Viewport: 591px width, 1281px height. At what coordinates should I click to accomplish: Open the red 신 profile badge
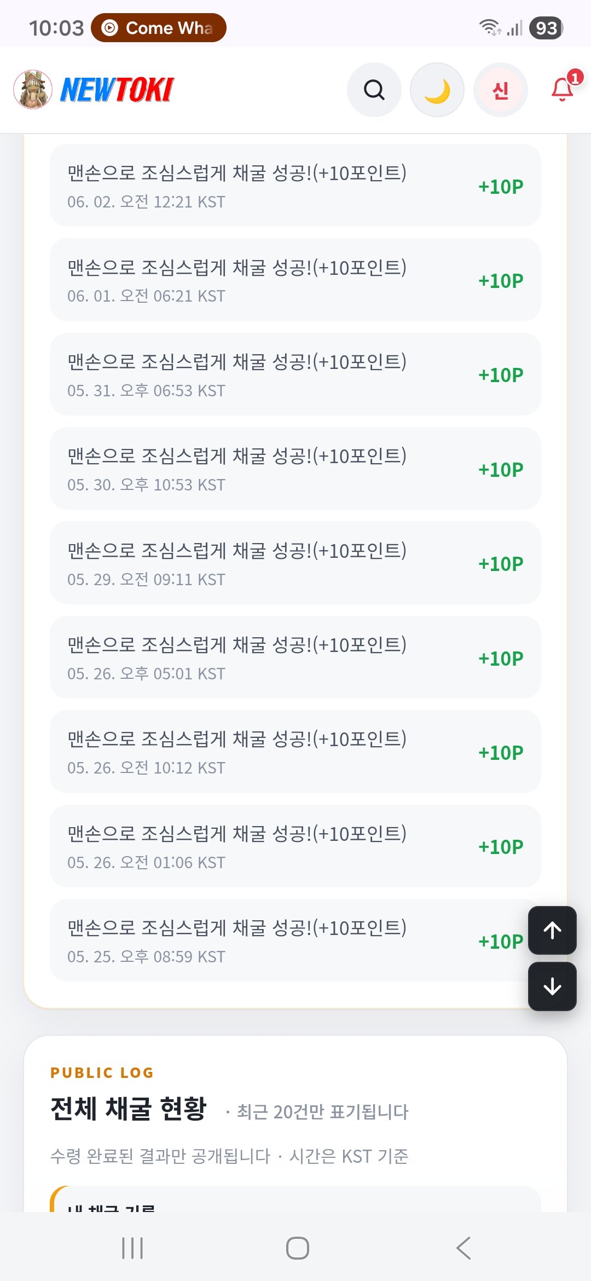[x=501, y=90]
